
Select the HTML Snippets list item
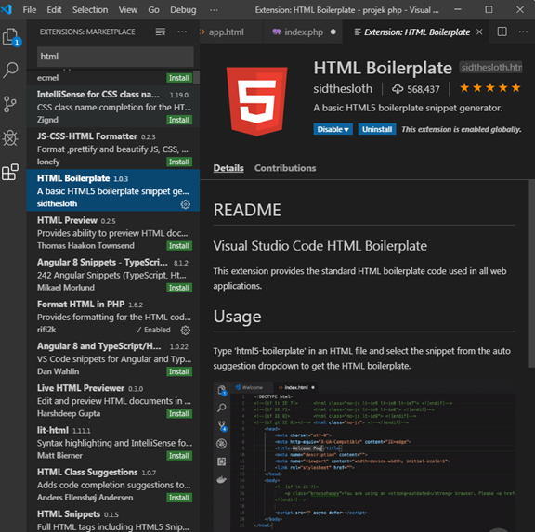113,520
